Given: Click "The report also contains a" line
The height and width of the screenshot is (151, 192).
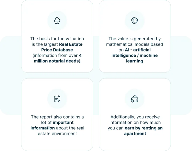Looking at the screenshot, I should (x=57, y=117).
